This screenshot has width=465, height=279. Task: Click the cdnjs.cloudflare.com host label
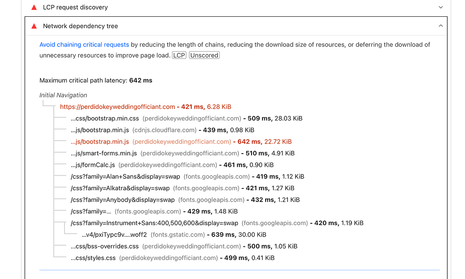coord(164,130)
